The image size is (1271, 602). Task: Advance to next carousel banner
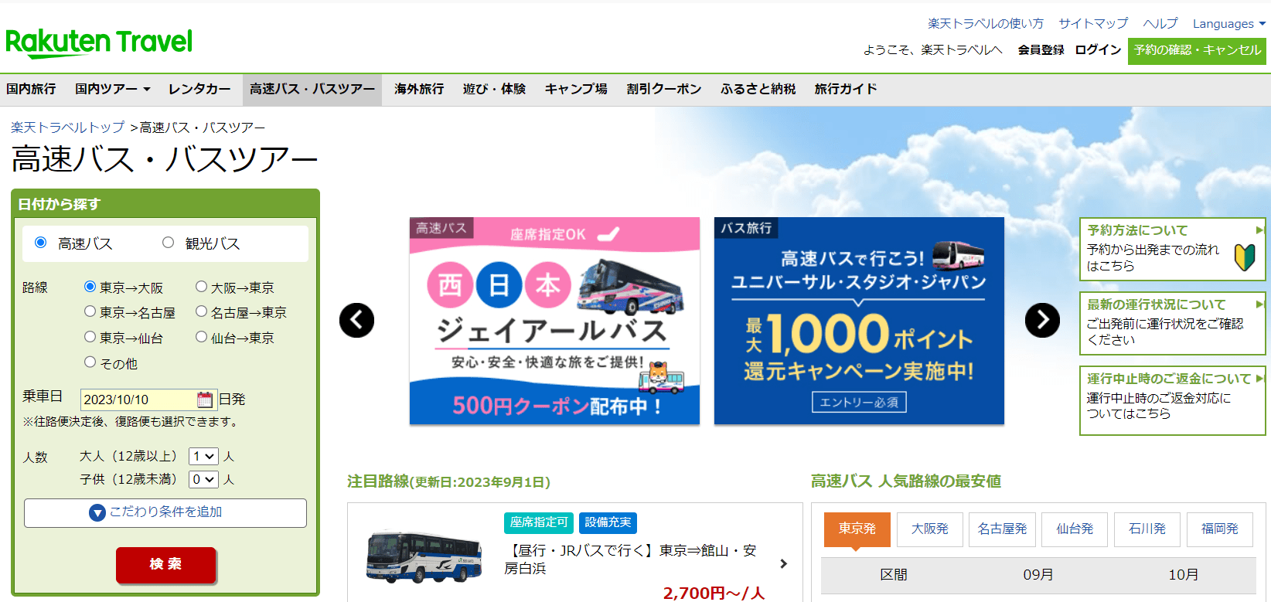point(1042,320)
